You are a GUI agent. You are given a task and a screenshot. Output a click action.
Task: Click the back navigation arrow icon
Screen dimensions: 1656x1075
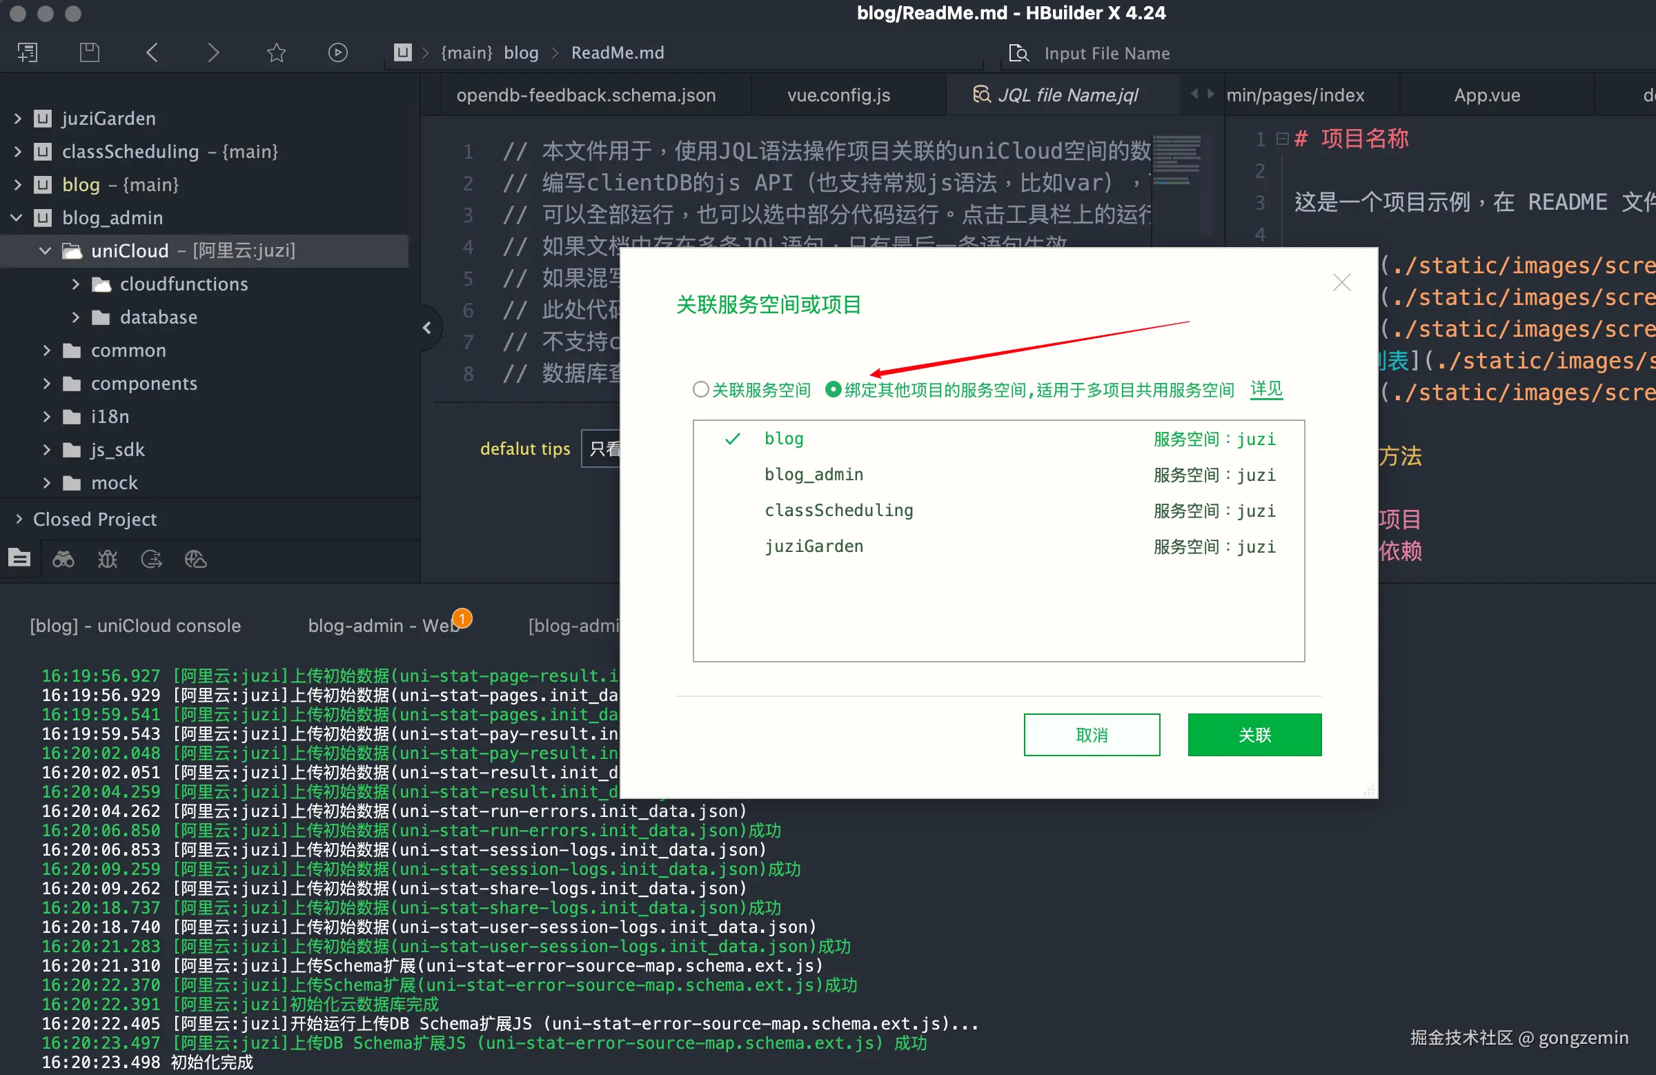pos(152,52)
